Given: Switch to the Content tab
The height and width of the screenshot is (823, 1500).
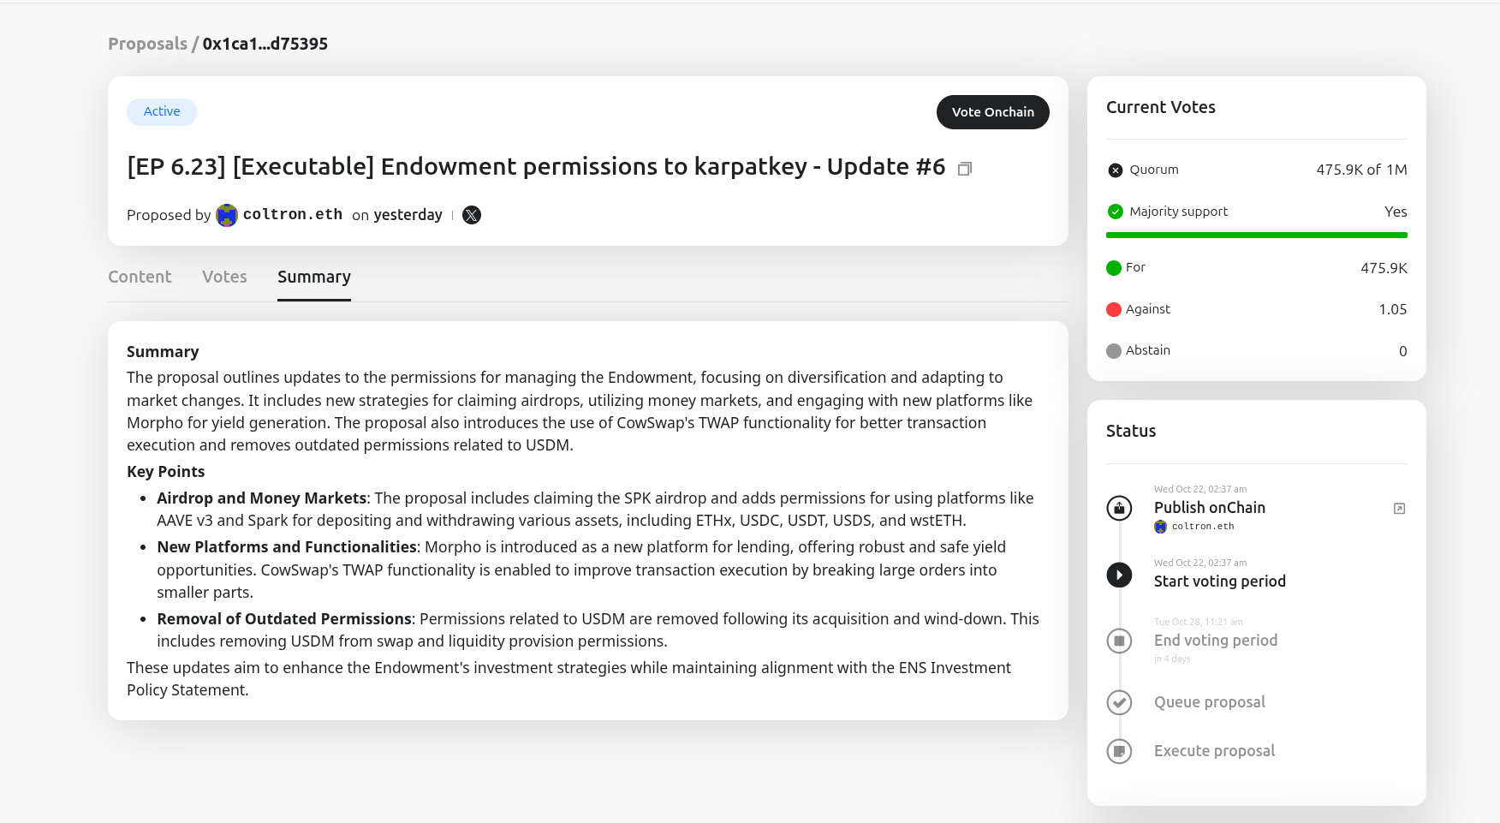Looking at the screenshot, I should tap(140, 277).
